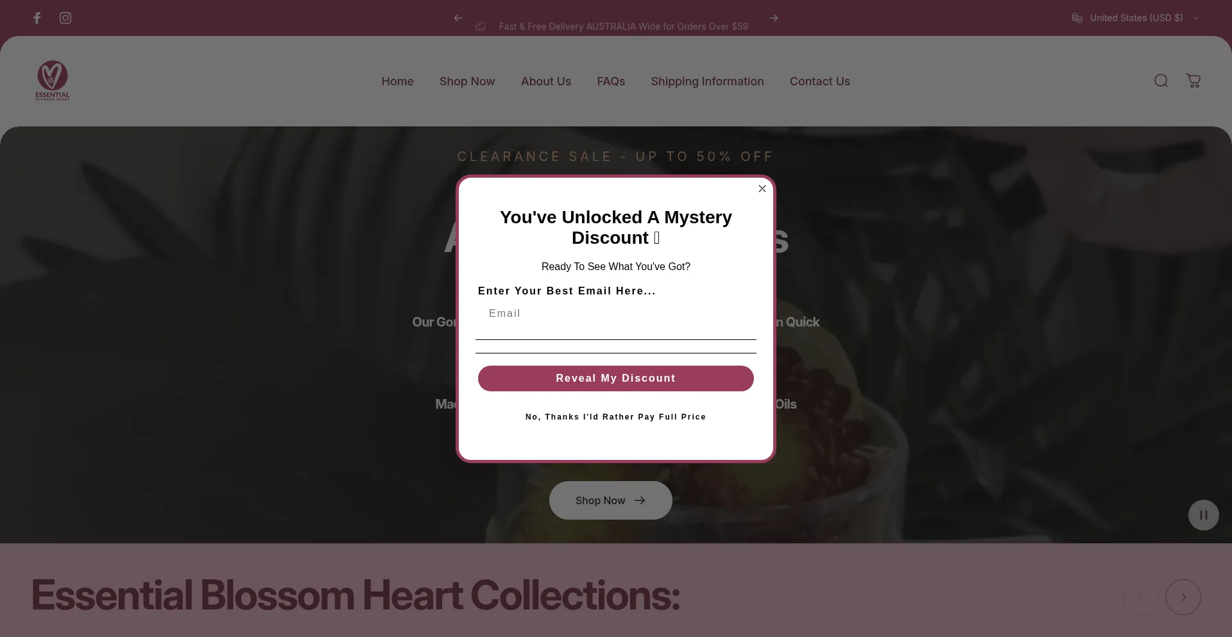Screen dimensions: 1232x637
Task: Go to previous collections slide
Action: coord(1141,597)
